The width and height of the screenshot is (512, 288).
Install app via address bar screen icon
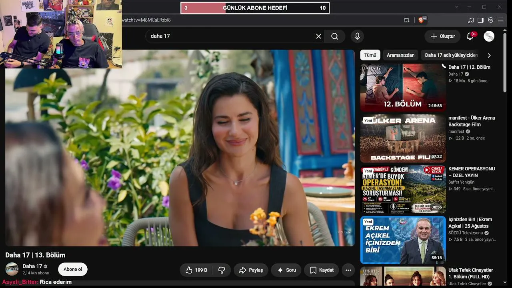pos(407,20)
